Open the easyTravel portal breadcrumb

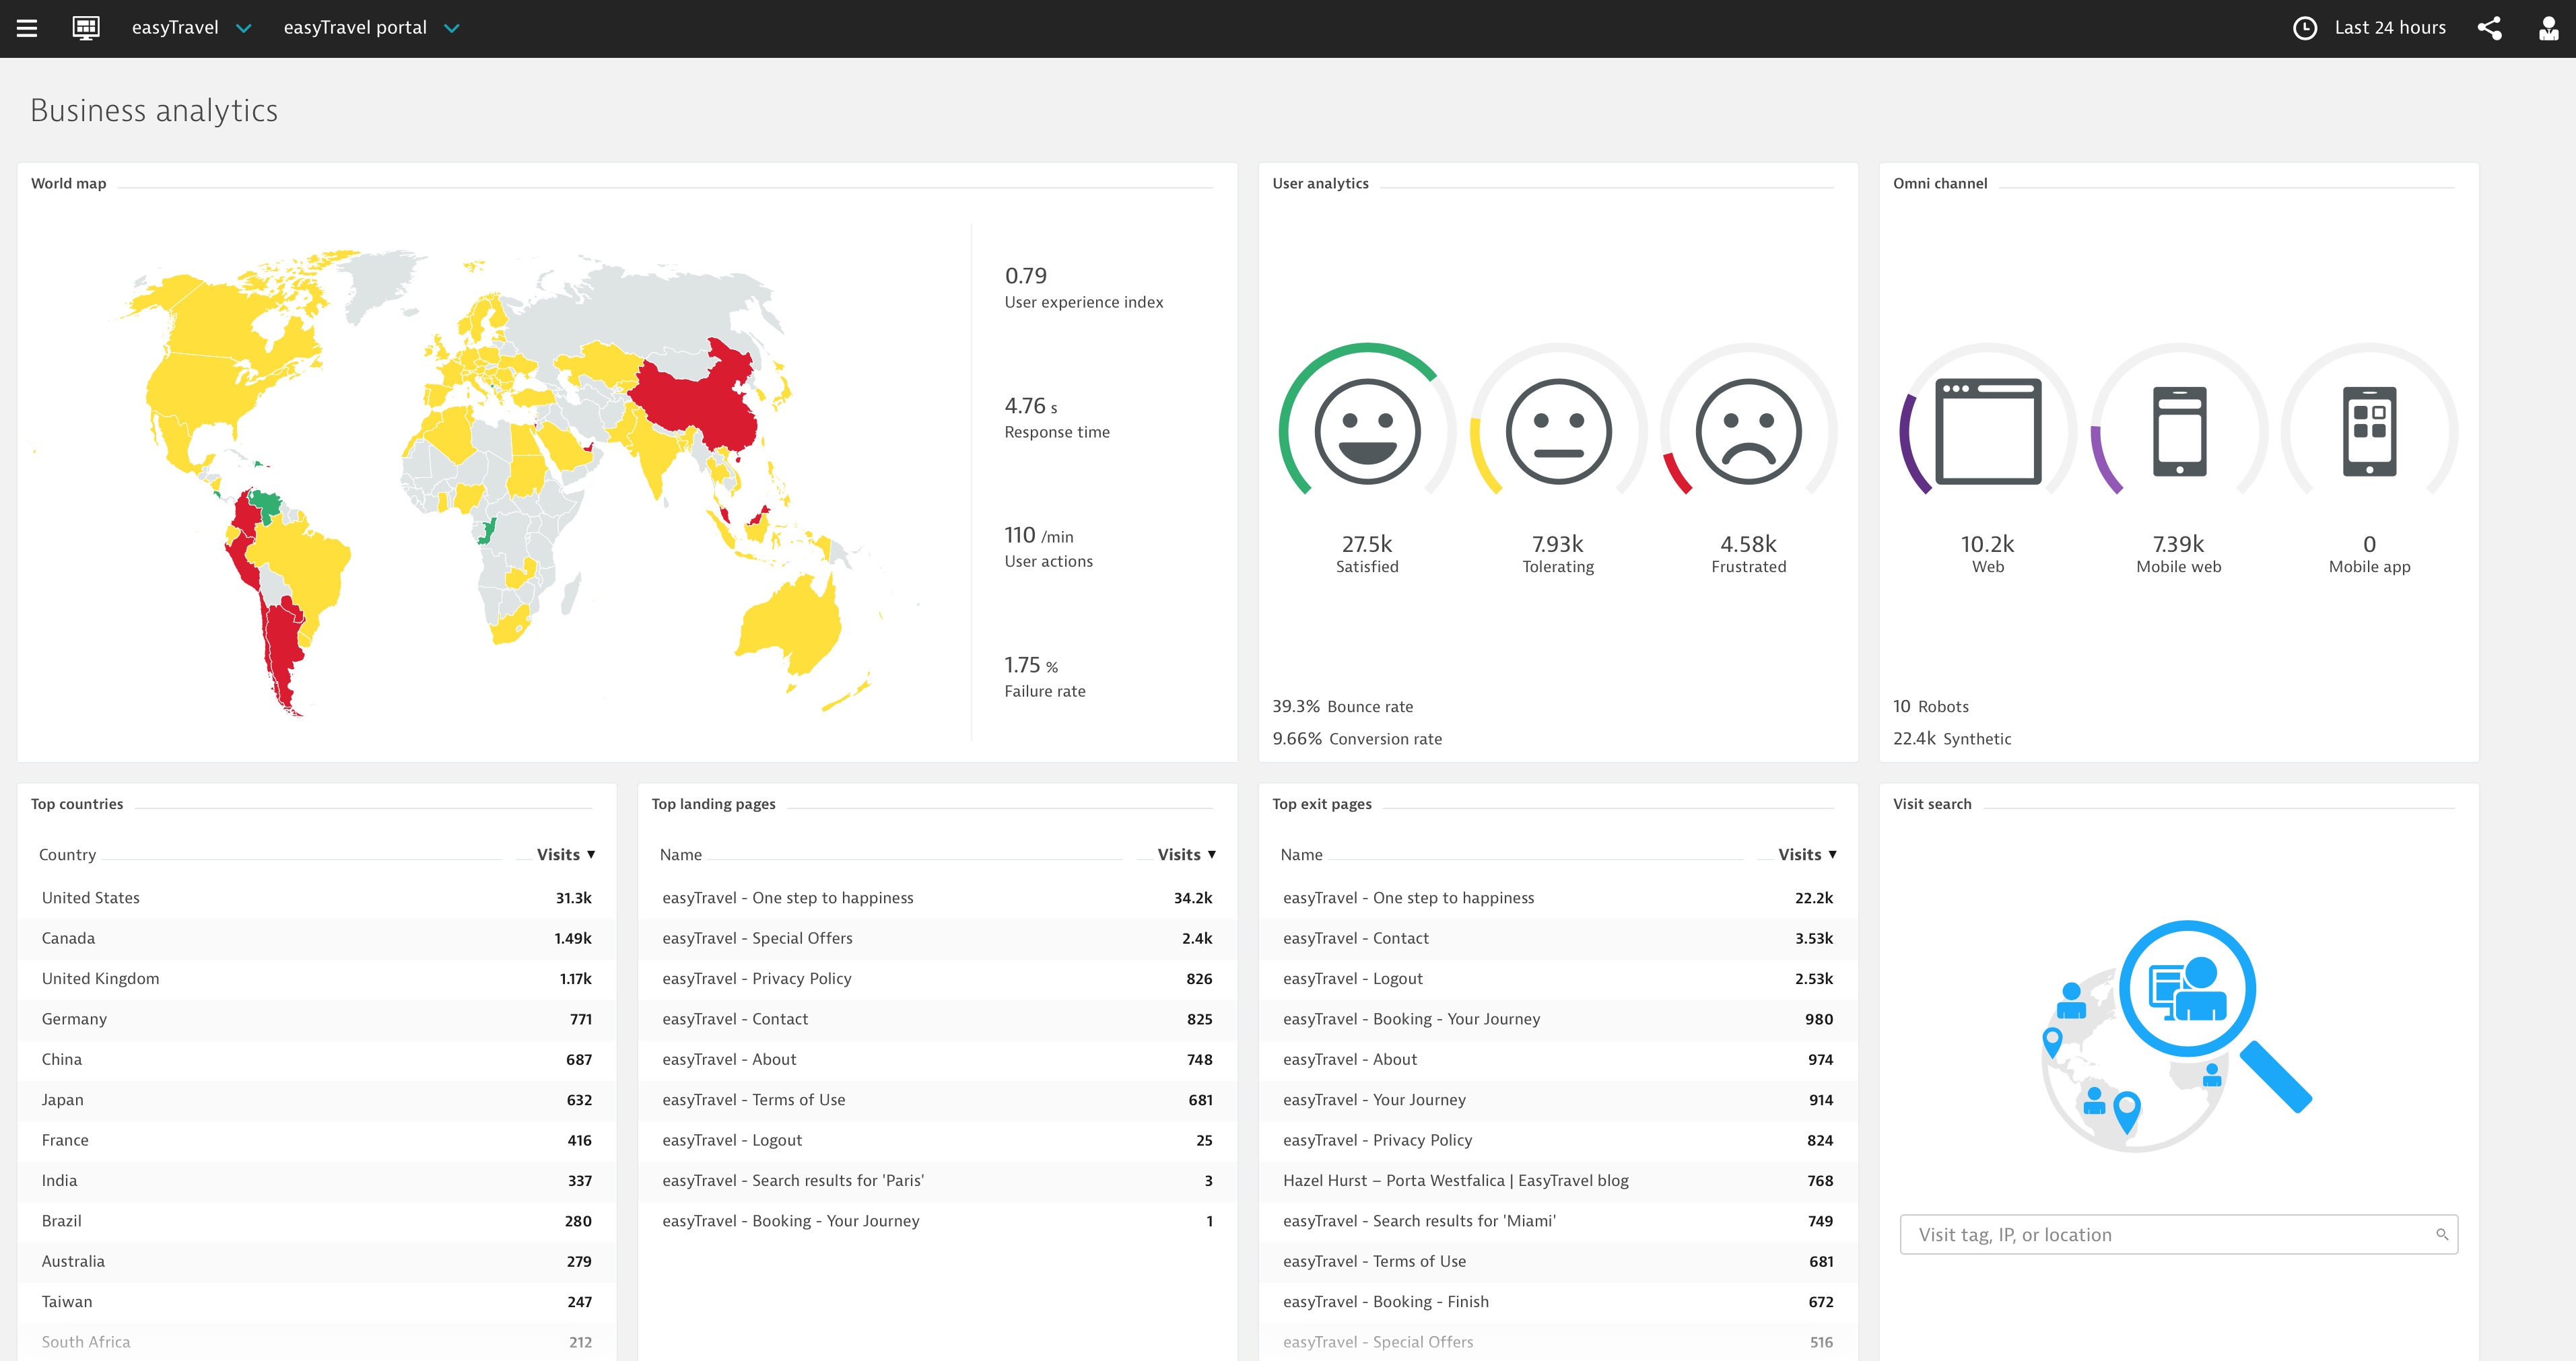(355, 28)
